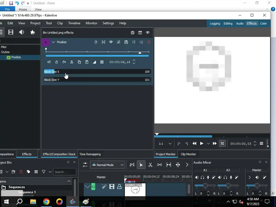
Task: Fast forward in project monitor
Action: [x=215, y=143]
